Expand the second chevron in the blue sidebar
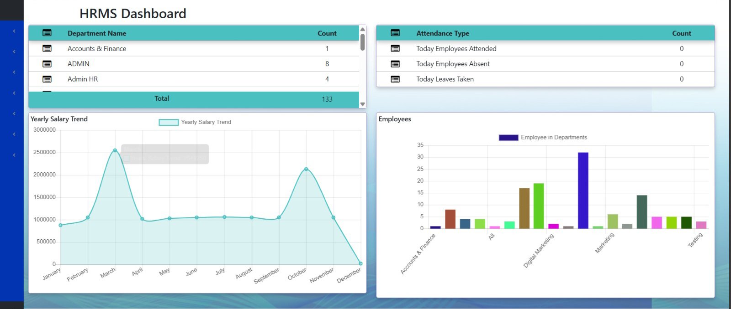 (x=14, y=51)
